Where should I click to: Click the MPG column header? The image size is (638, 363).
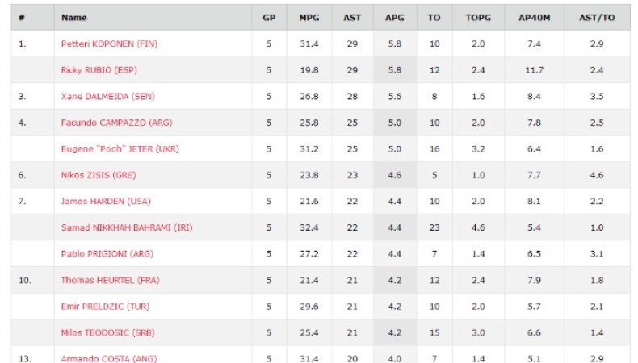point(309,18)
